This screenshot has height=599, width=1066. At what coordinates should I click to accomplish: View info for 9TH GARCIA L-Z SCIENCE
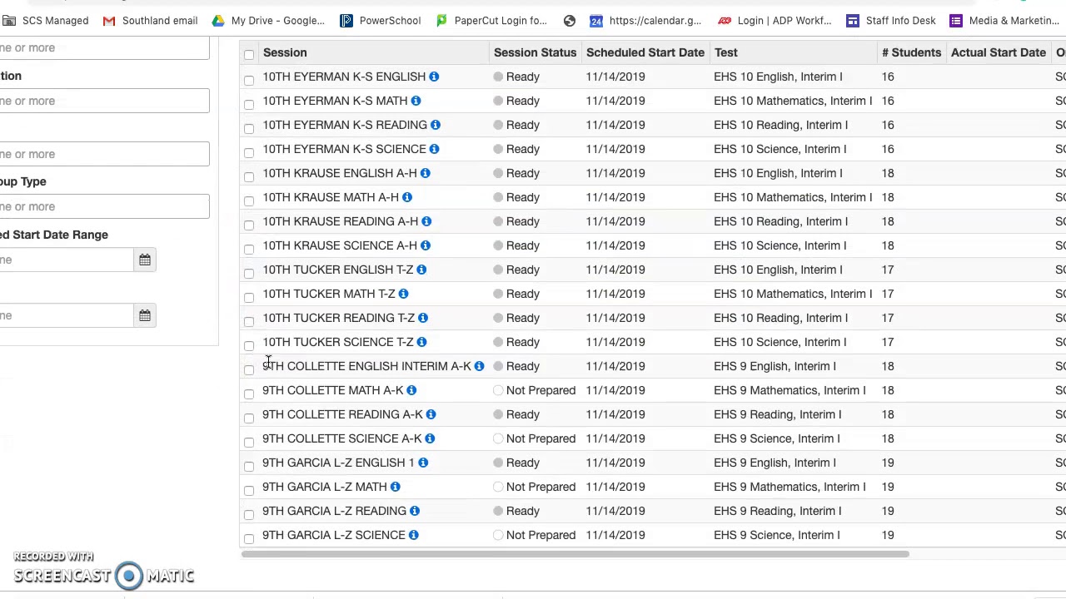point(413,535)
